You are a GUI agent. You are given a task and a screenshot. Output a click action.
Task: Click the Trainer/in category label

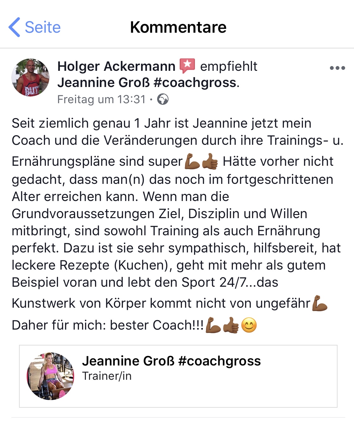107,376
